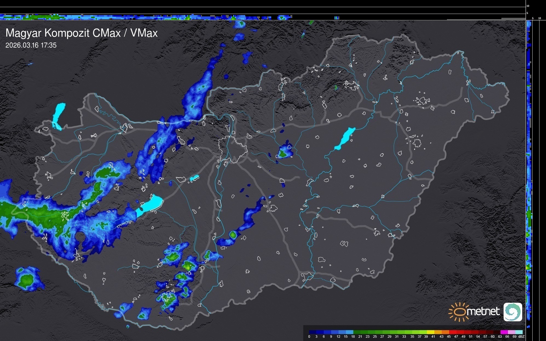Click the dBZ unit label in the legend
The image size is (546, 341).
521,337
